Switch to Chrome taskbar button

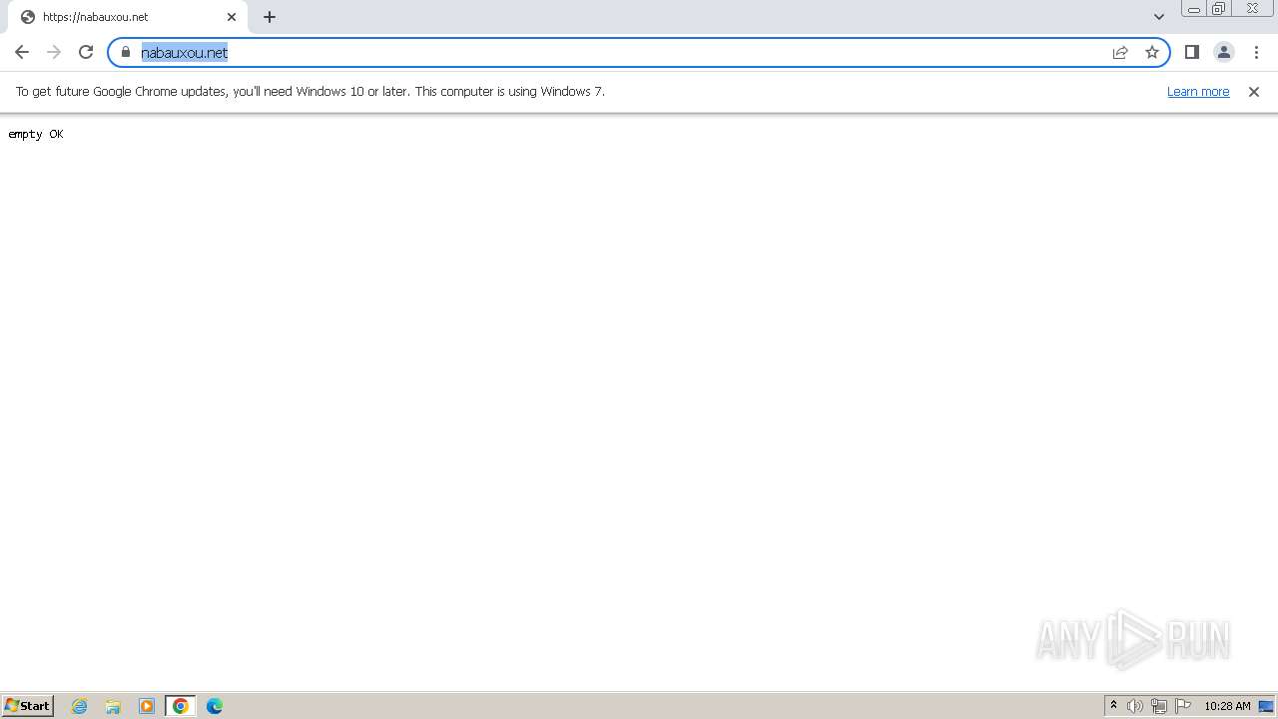pyautogui.click(x=181, y=706)
